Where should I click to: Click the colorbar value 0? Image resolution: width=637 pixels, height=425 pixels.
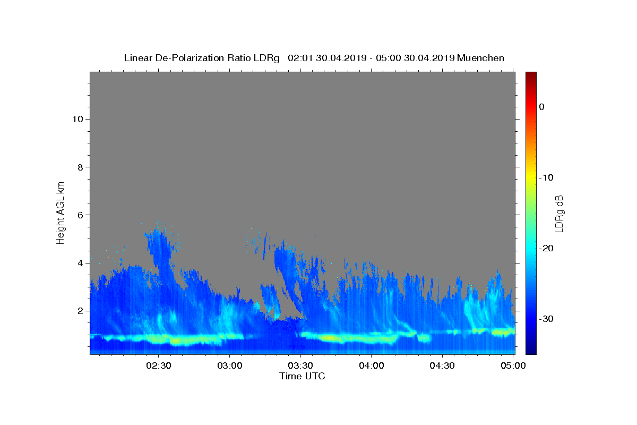click(542, 107)
